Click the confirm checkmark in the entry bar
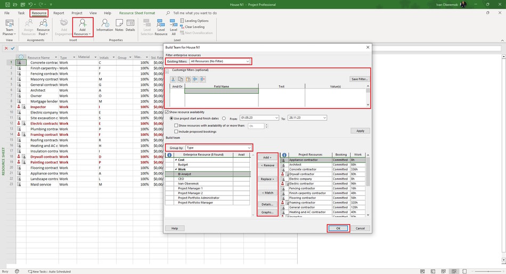 pyautogui.click(x=13, y=48)
